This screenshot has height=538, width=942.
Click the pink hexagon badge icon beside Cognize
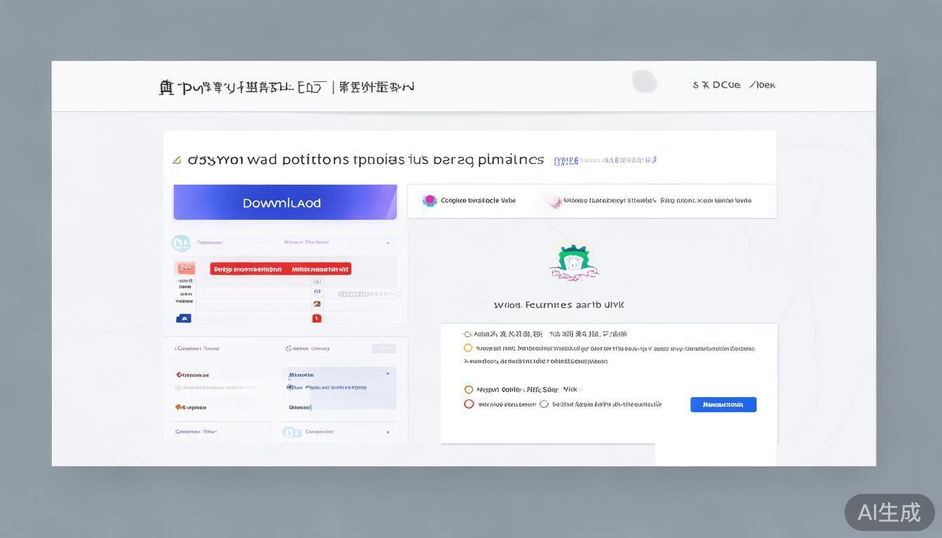point(428,200)
